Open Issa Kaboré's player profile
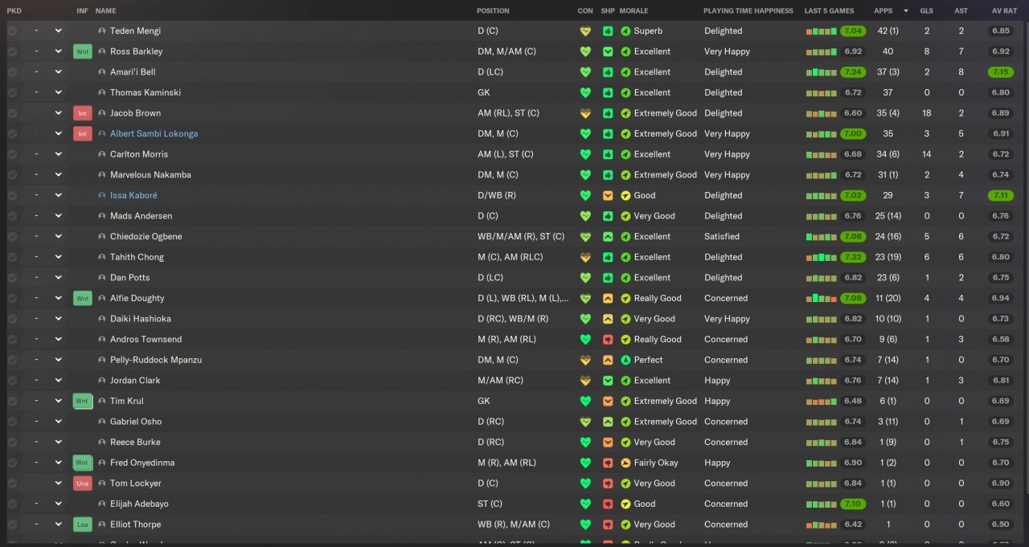Image resolution: width=1029 pixels, height=547 pixels. tap(133, 195)
